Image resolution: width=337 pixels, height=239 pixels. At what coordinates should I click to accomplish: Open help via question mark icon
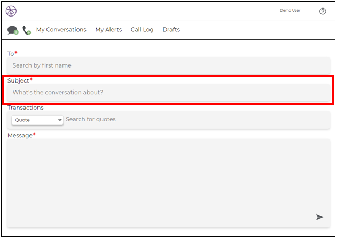click(x=323, y=11)
